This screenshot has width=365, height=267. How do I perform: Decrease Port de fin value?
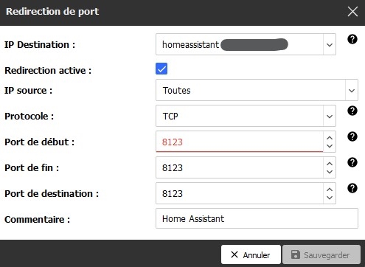pos(330,172)
